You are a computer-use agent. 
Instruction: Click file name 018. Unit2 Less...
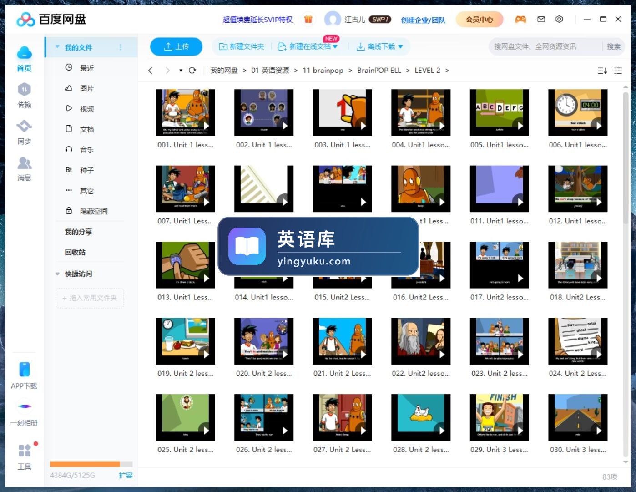tap(578, 297)
